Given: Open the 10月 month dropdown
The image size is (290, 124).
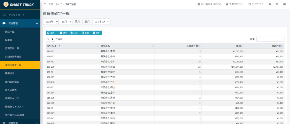Looking at the screenshot, I should 65,22.
